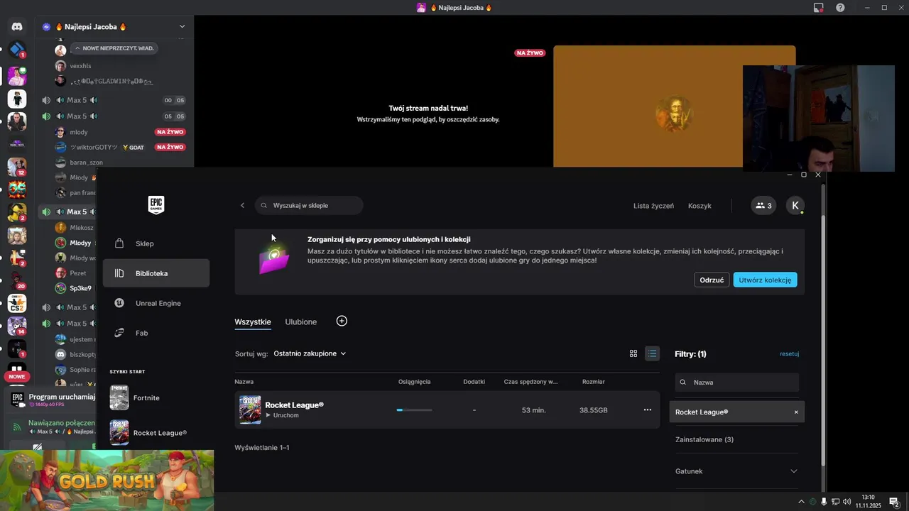Click the Gold Rush advertisement banner
This screenshot has height=511, width=909.
(x=107, y=480)
